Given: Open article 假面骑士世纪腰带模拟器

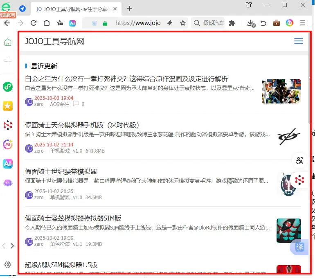Looking at the screenshot, I should pyautogui.click(x=61, y=171).
